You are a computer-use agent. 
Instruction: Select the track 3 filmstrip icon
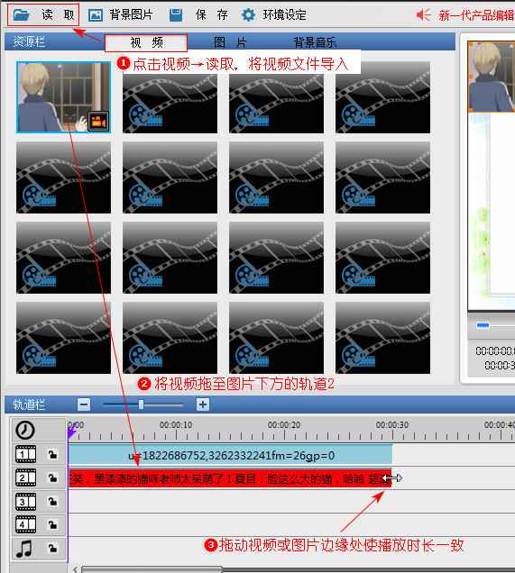click(25, 502)
